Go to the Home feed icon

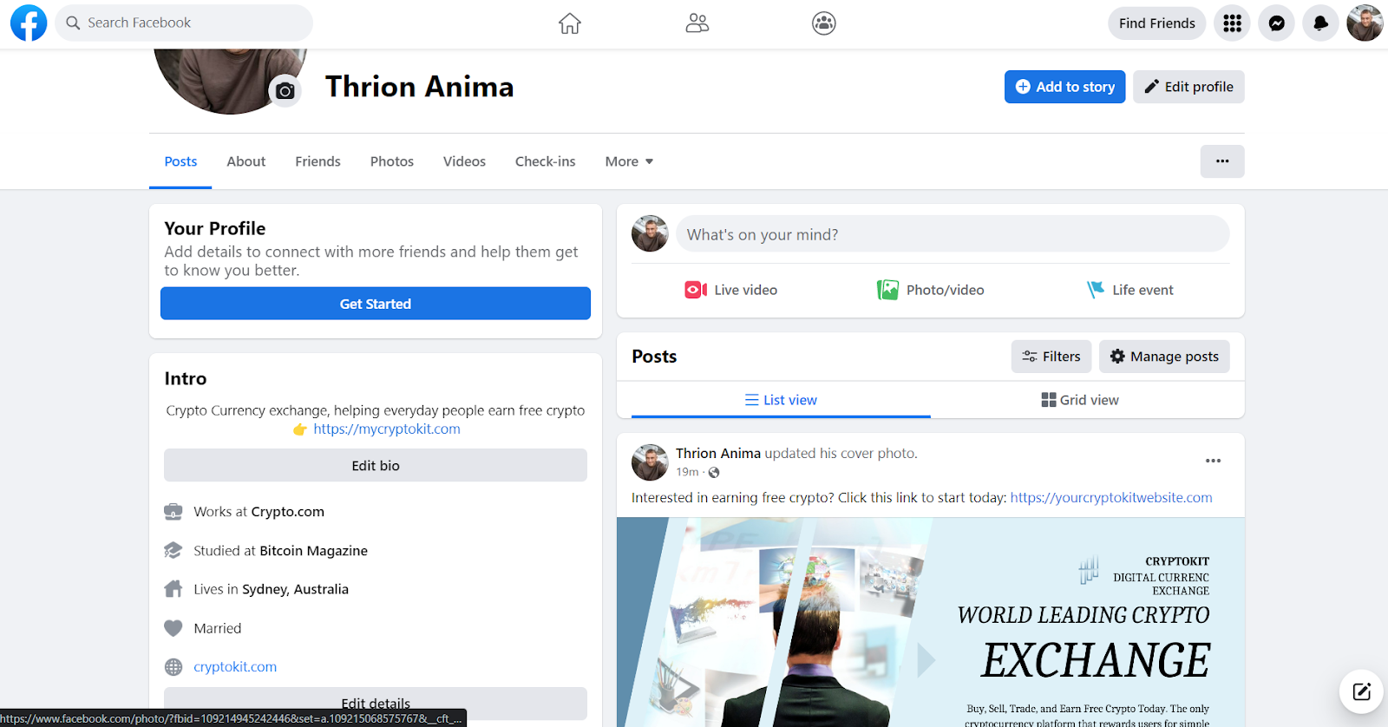click(x=570, y=23)
